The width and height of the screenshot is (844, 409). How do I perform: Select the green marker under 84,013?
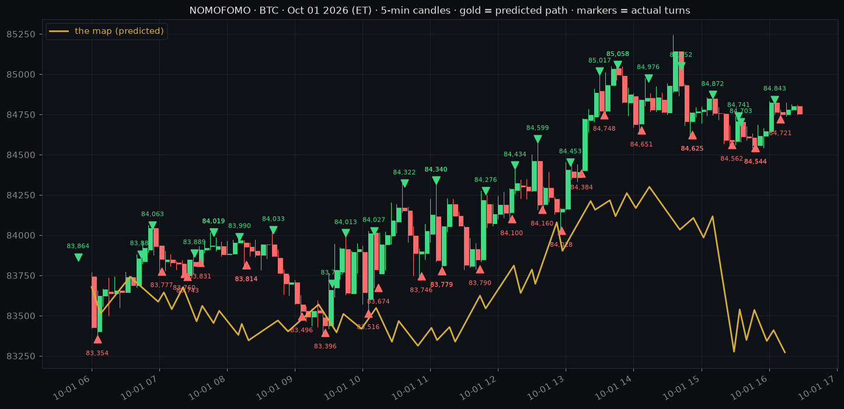(346, 233)
